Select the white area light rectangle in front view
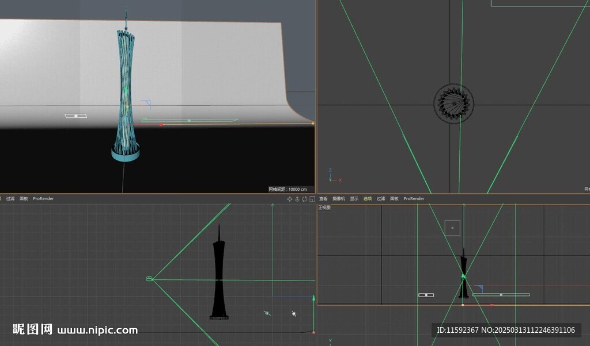The height and width of the screenshot is (346, 590). point(426,295)
